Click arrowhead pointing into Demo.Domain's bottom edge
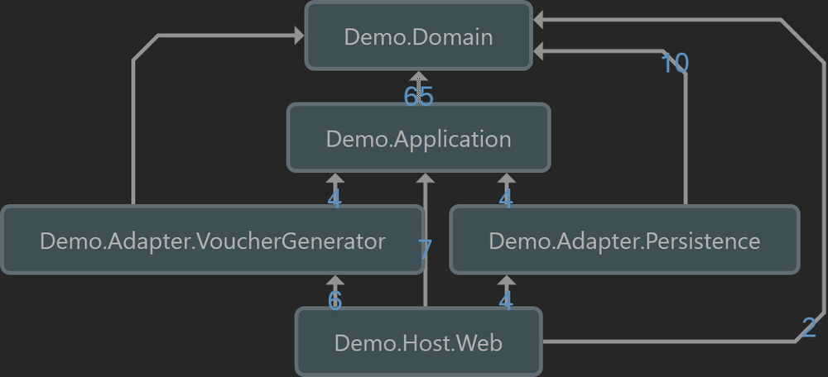Image resolution: width=828 pixels, height=377 pixels. pyautogui.click(x=419, y=77)
